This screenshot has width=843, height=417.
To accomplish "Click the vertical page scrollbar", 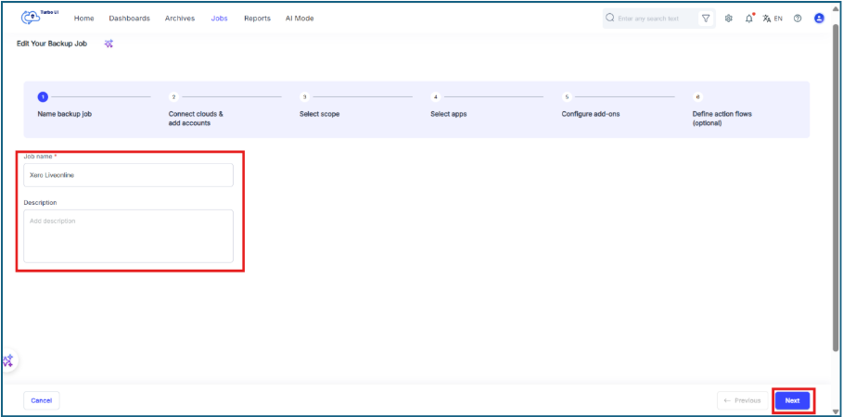I will pos(837,188).
